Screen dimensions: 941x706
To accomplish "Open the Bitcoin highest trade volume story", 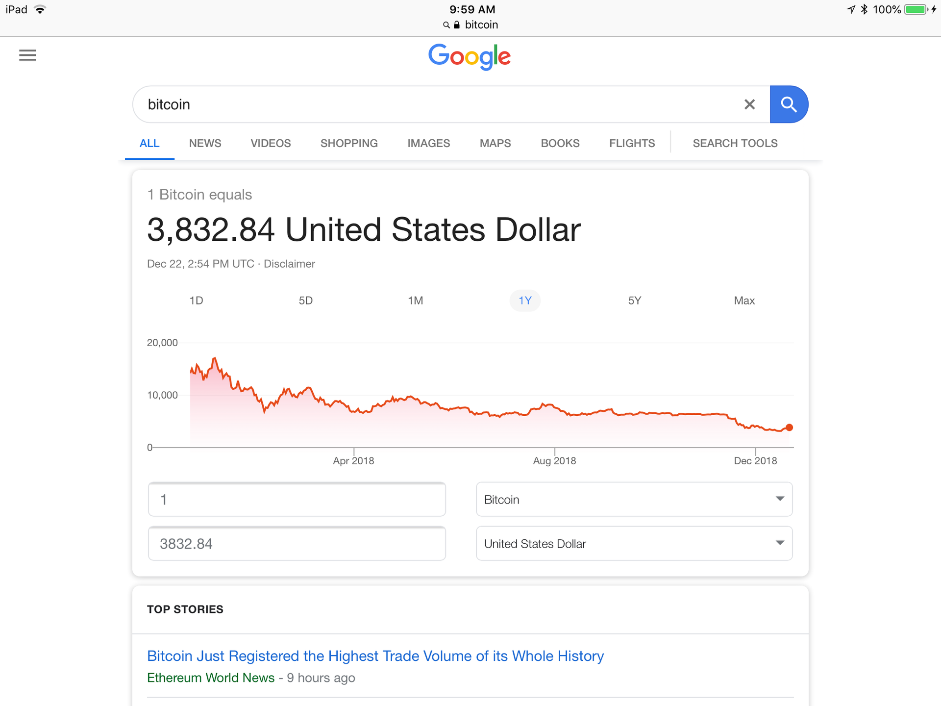I will tap(375, 656).
